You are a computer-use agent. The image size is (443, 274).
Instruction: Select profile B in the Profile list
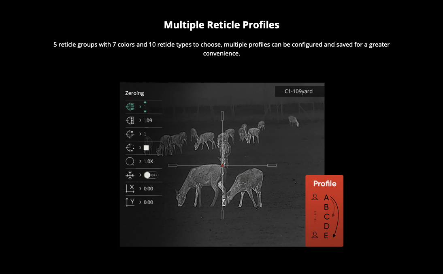coord(326,207)
